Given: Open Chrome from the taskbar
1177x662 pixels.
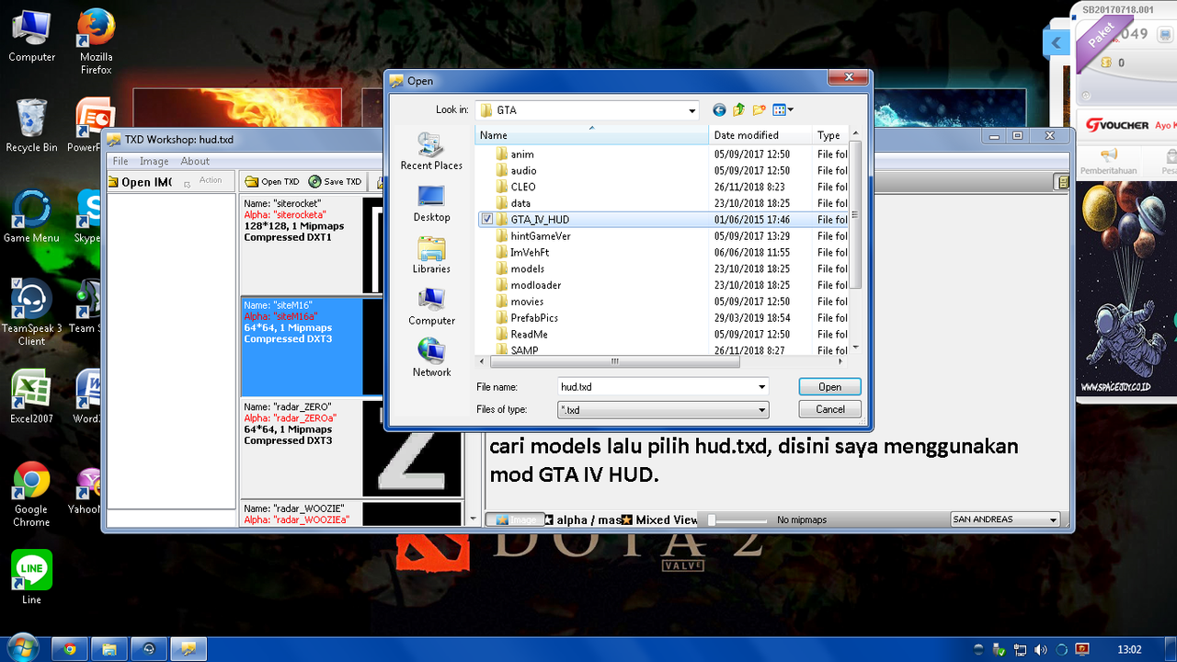Looking at the screenshot, I should click(69, 649).
